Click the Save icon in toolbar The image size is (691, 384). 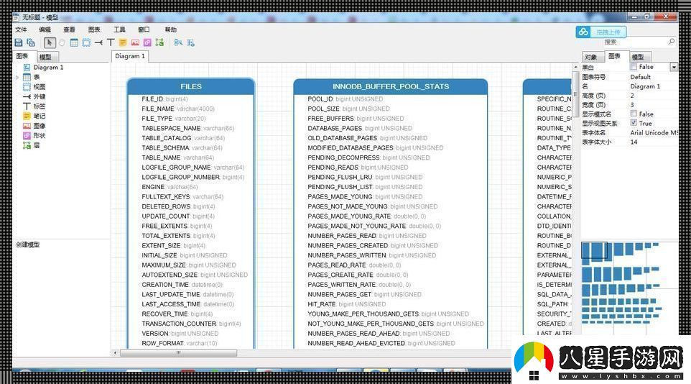coord(19,42)
